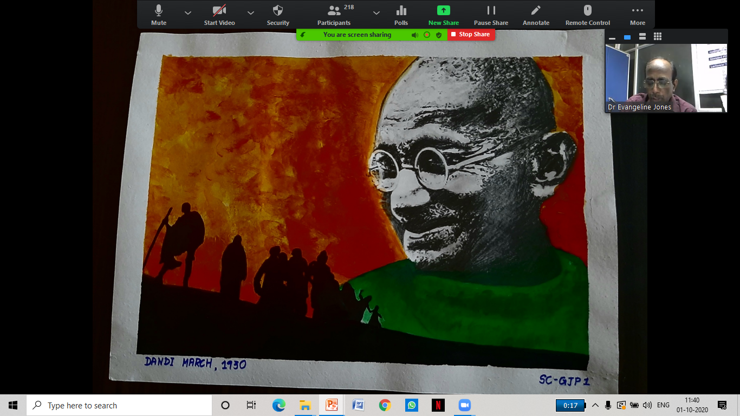Open the More options menu
Screen dimensions: 740x416
pyautogui.click(x=638, y=15)
